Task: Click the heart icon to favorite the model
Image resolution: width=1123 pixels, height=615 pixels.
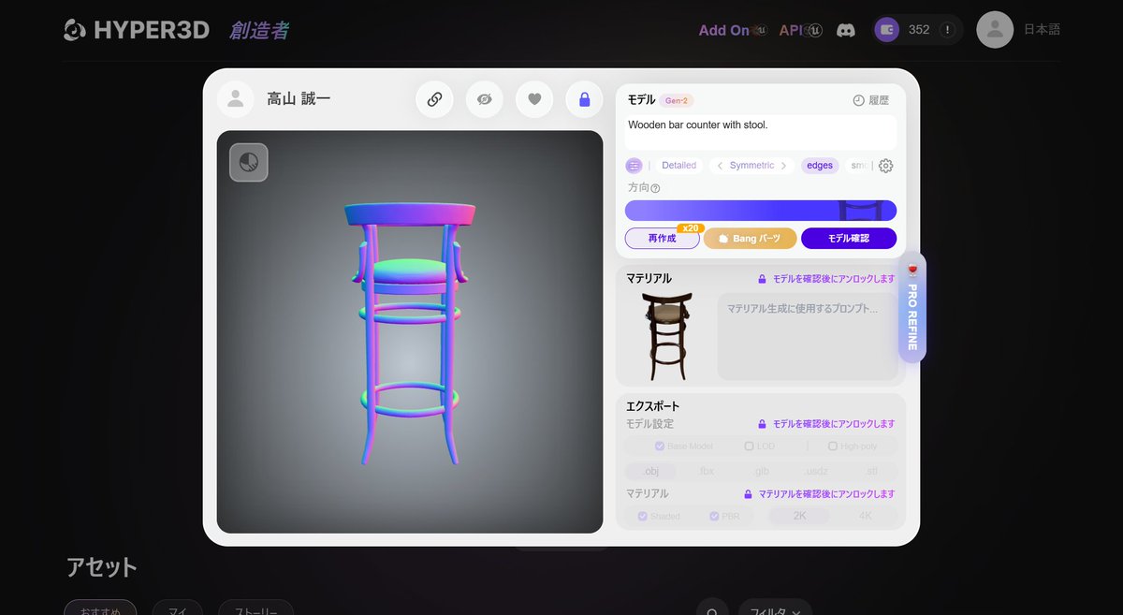Action: click(x=534, y=98)
